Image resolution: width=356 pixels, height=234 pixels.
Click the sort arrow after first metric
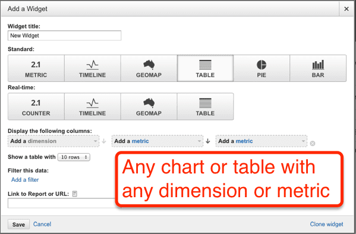[x=208, y=141]
